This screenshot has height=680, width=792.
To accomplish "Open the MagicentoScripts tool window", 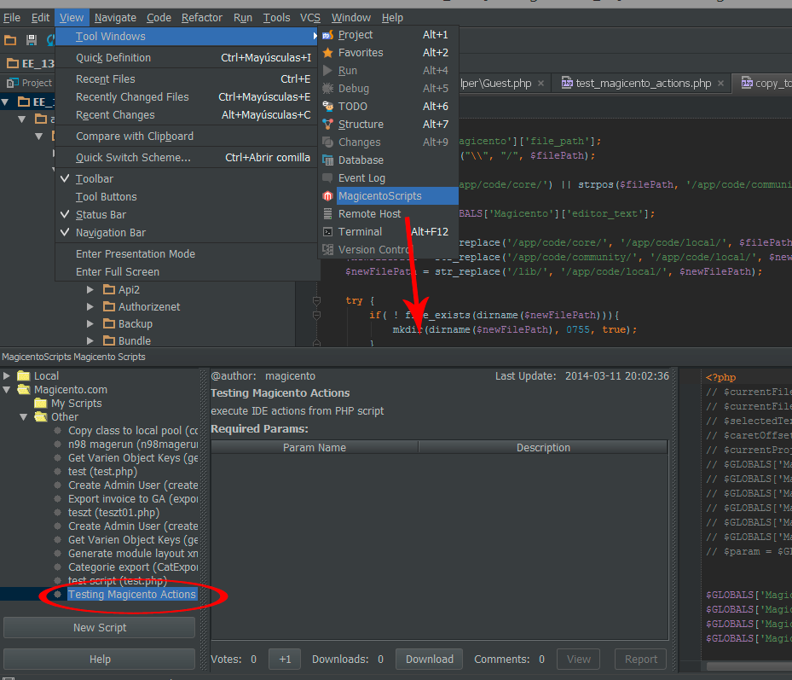I will (388, 196).
